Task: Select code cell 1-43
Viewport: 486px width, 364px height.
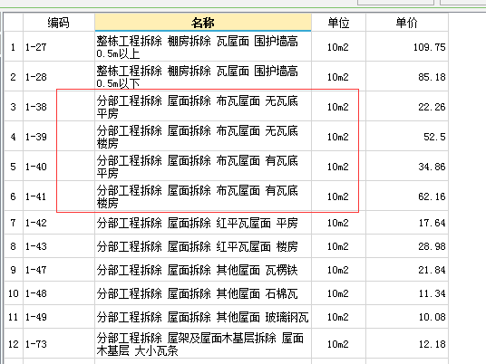Action: (59, 246)
